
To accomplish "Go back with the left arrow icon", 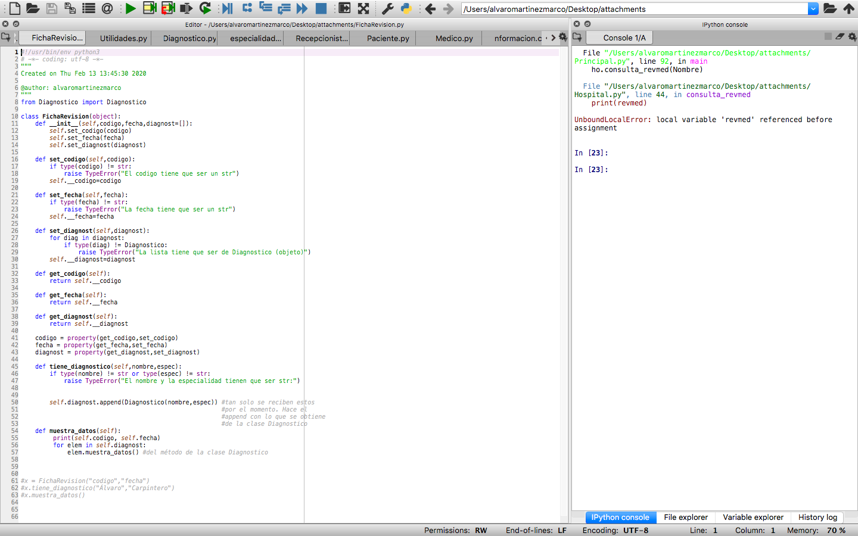I will [430, 9].
